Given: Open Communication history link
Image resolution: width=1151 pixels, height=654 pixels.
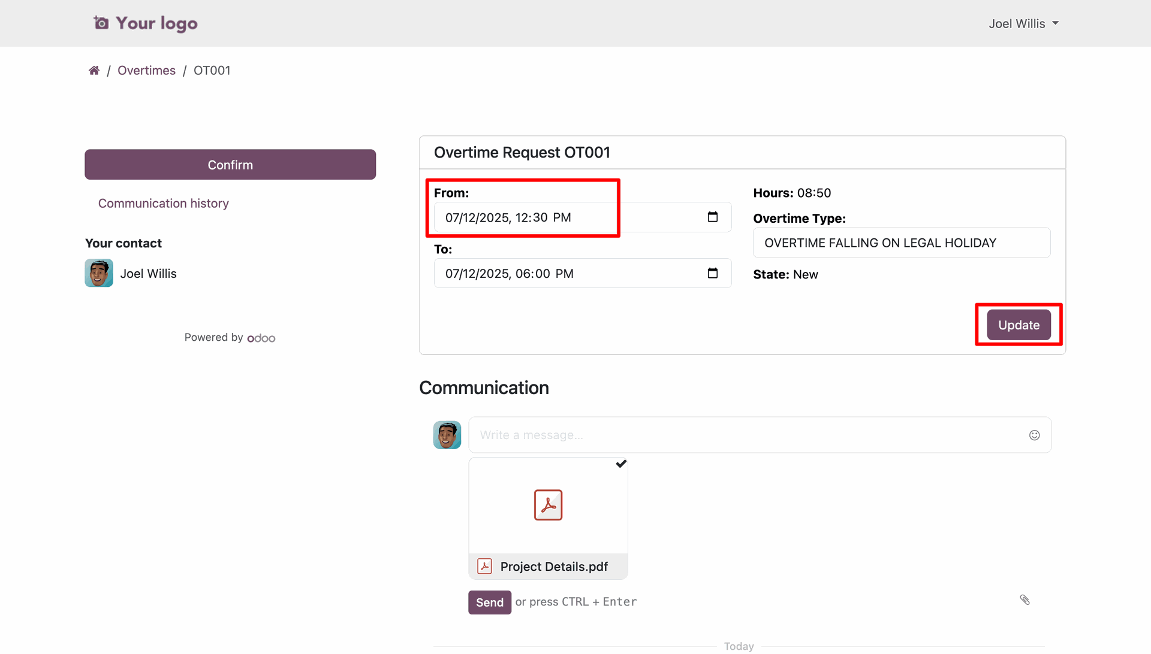Looking at the screenshot, I should [163, 204].
